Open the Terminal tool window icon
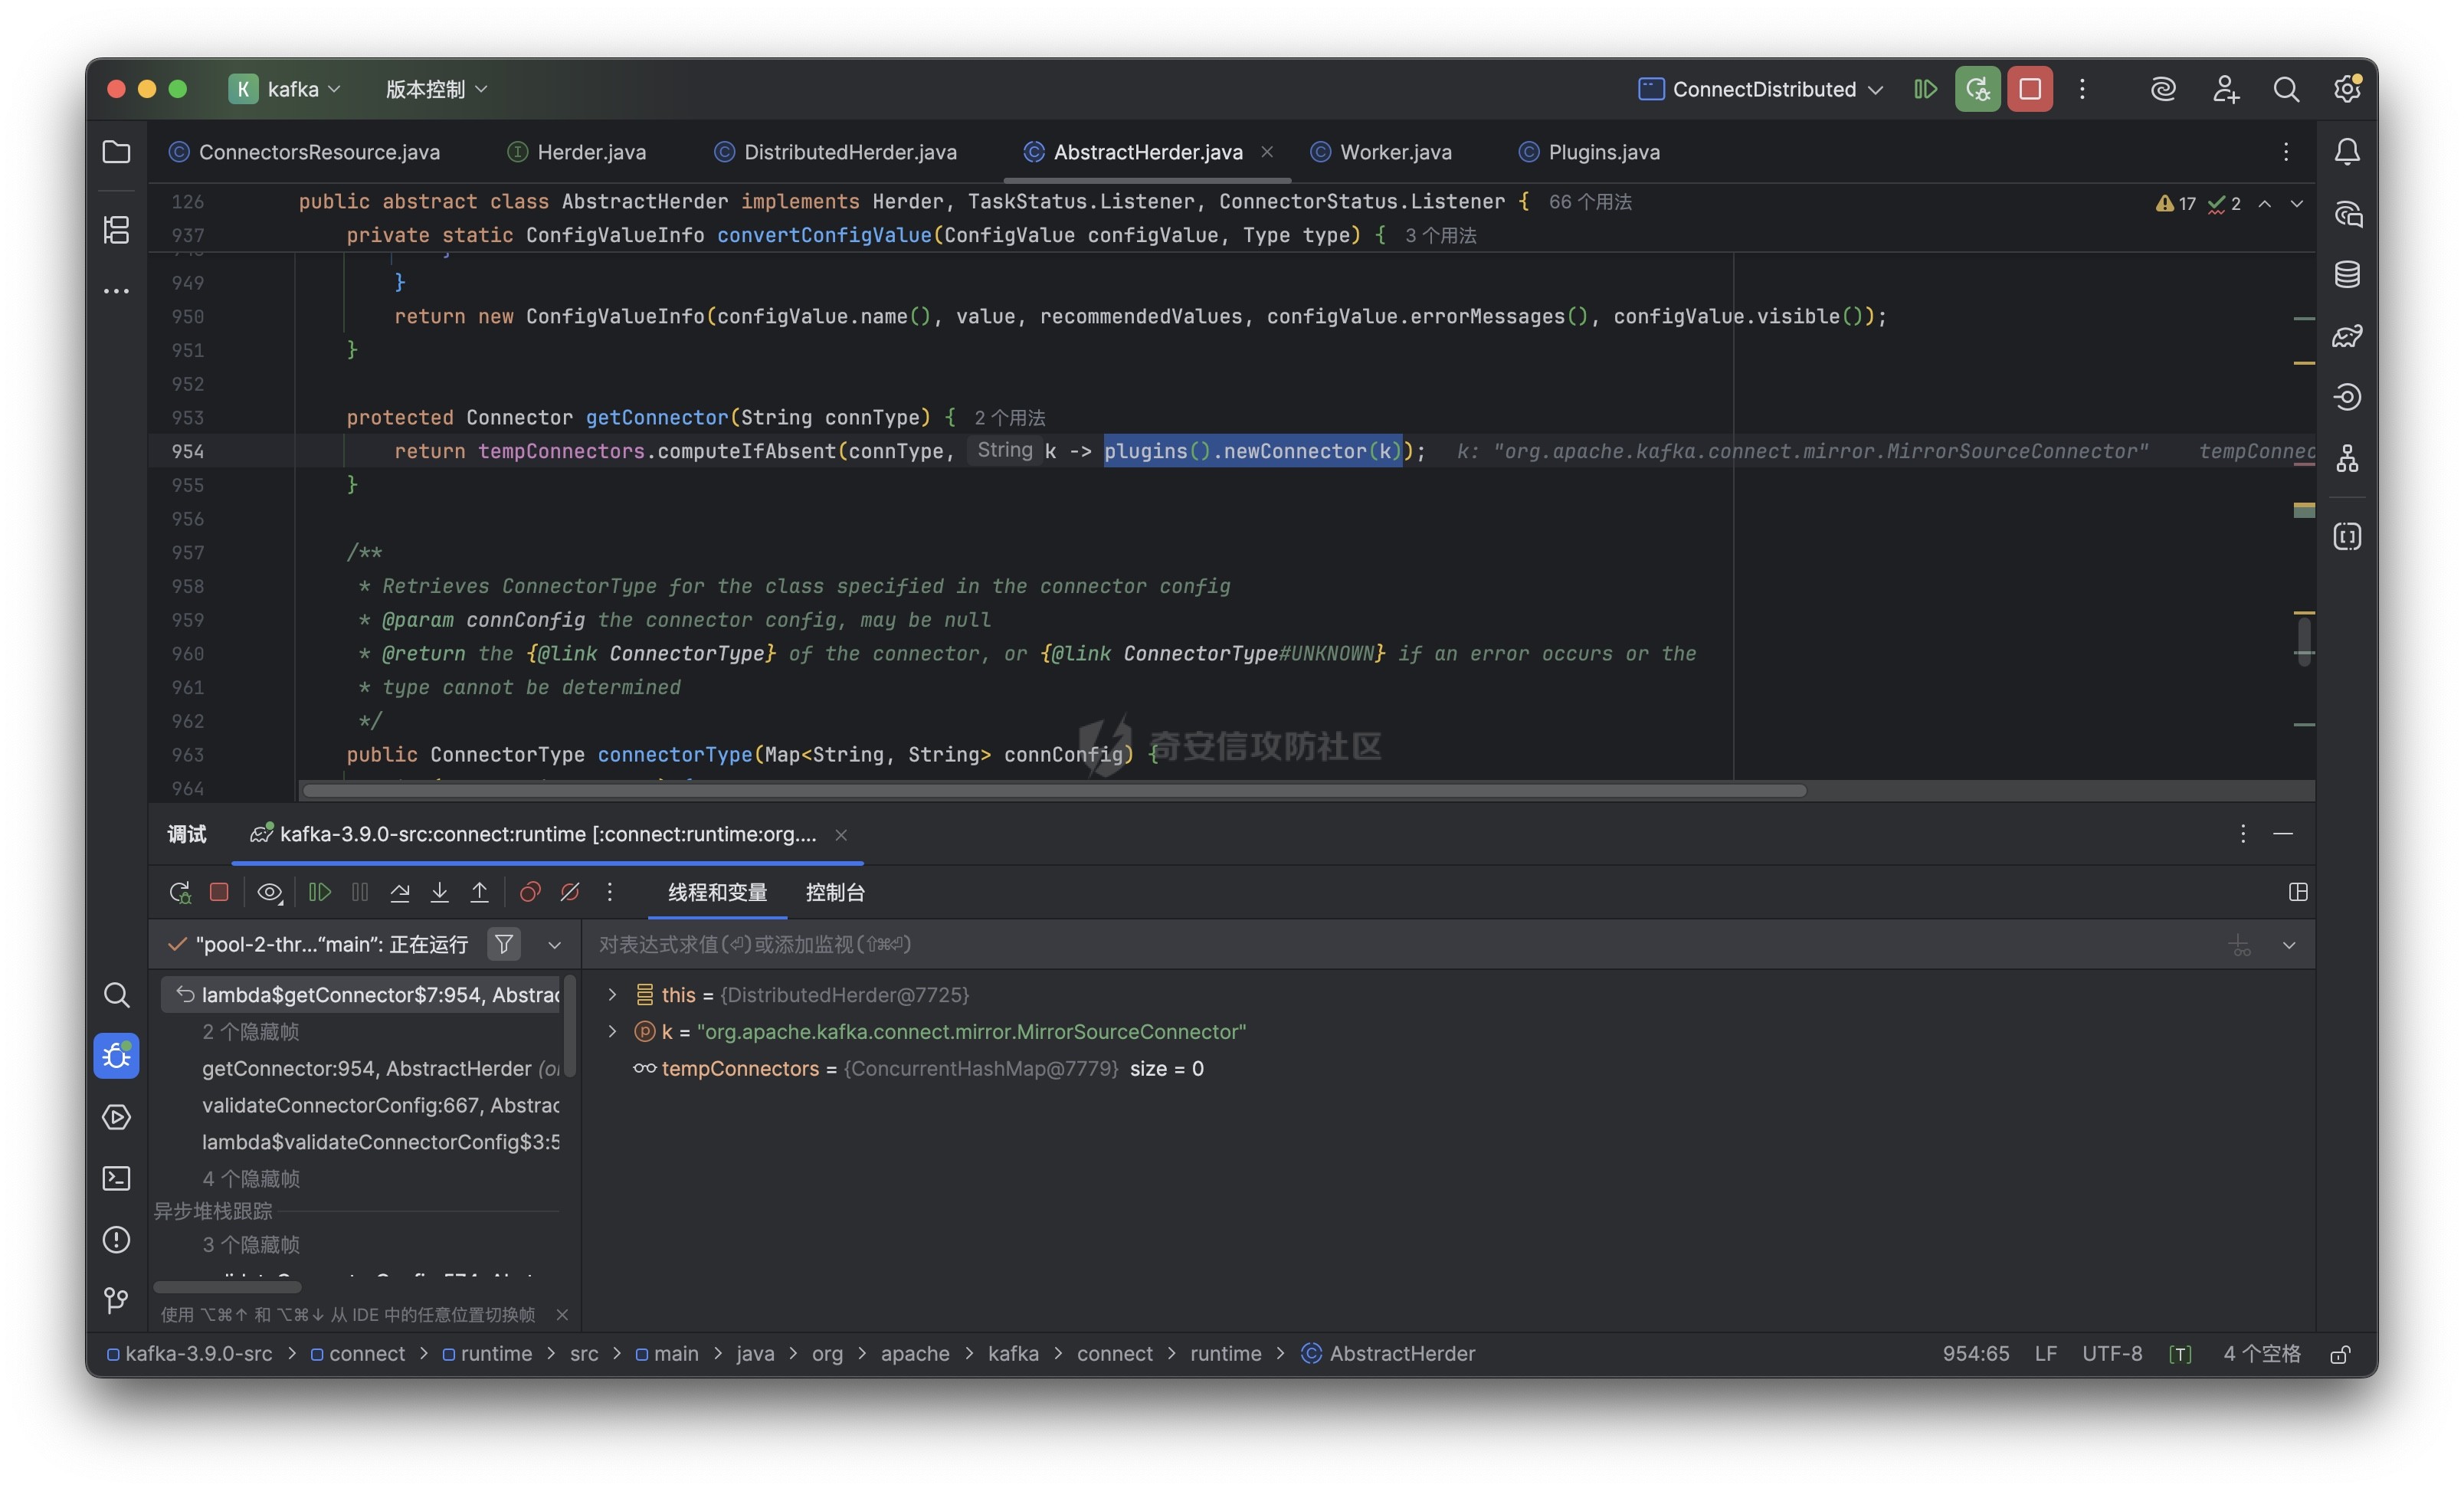The height and width of the screenshot is (1491, 2464). coord(116,1178)
